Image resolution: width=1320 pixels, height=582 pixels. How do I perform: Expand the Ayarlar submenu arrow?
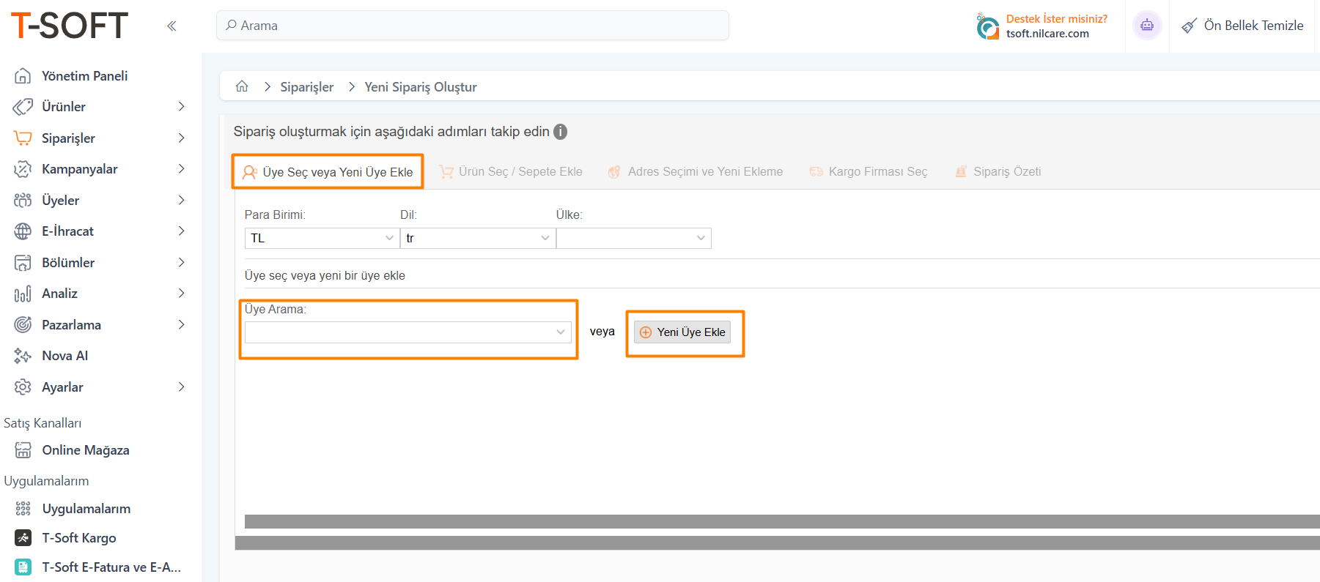point(181,387)
